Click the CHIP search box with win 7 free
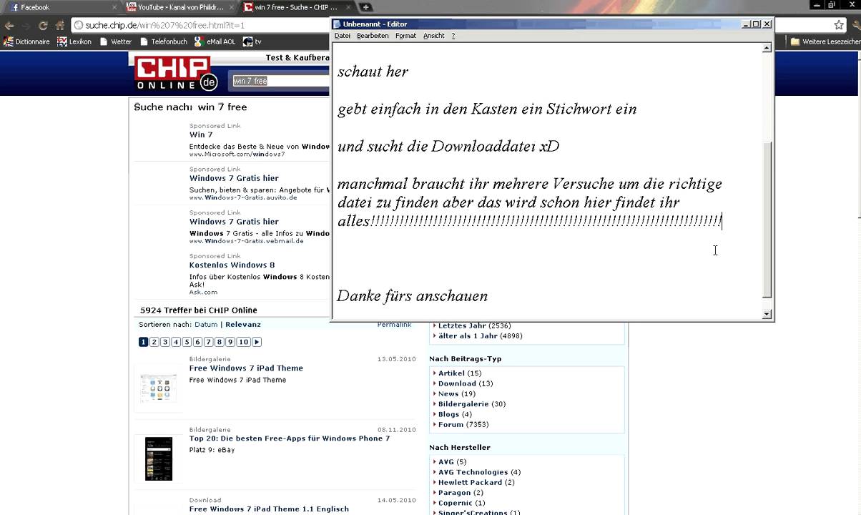This screenshot has height=515, width=861. pyautogui.click(x=280, y=81)
